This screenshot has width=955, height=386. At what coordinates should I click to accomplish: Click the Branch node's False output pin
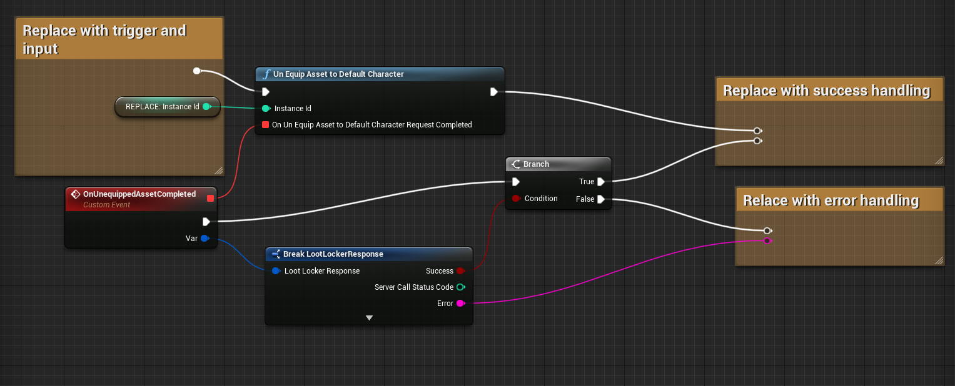(600, 199)
